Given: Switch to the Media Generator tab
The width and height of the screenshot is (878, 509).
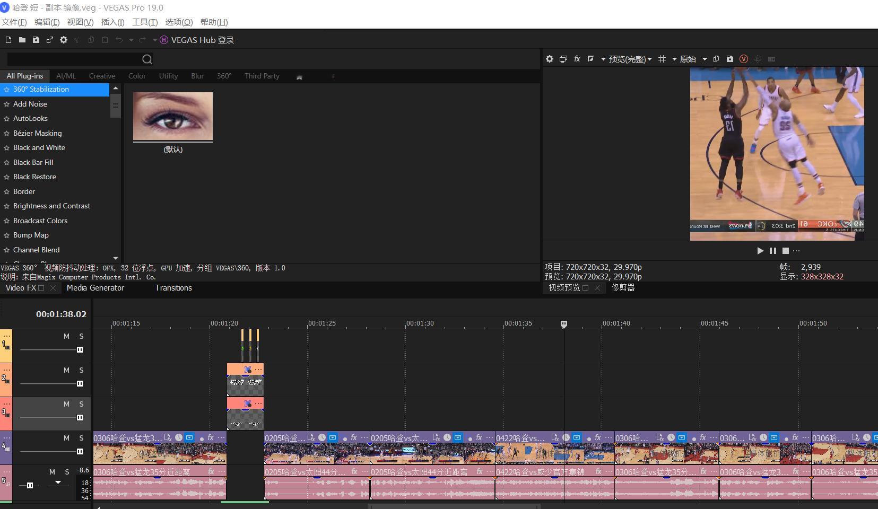Looking at the screenshot, I should pyautogui.click(x=95, y=288).
